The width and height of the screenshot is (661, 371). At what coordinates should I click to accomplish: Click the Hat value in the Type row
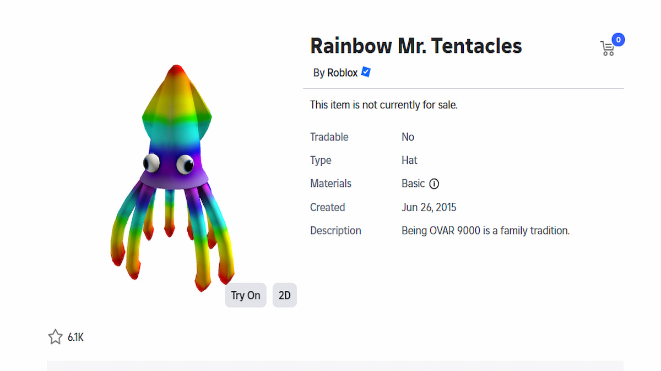pos(409,160)
